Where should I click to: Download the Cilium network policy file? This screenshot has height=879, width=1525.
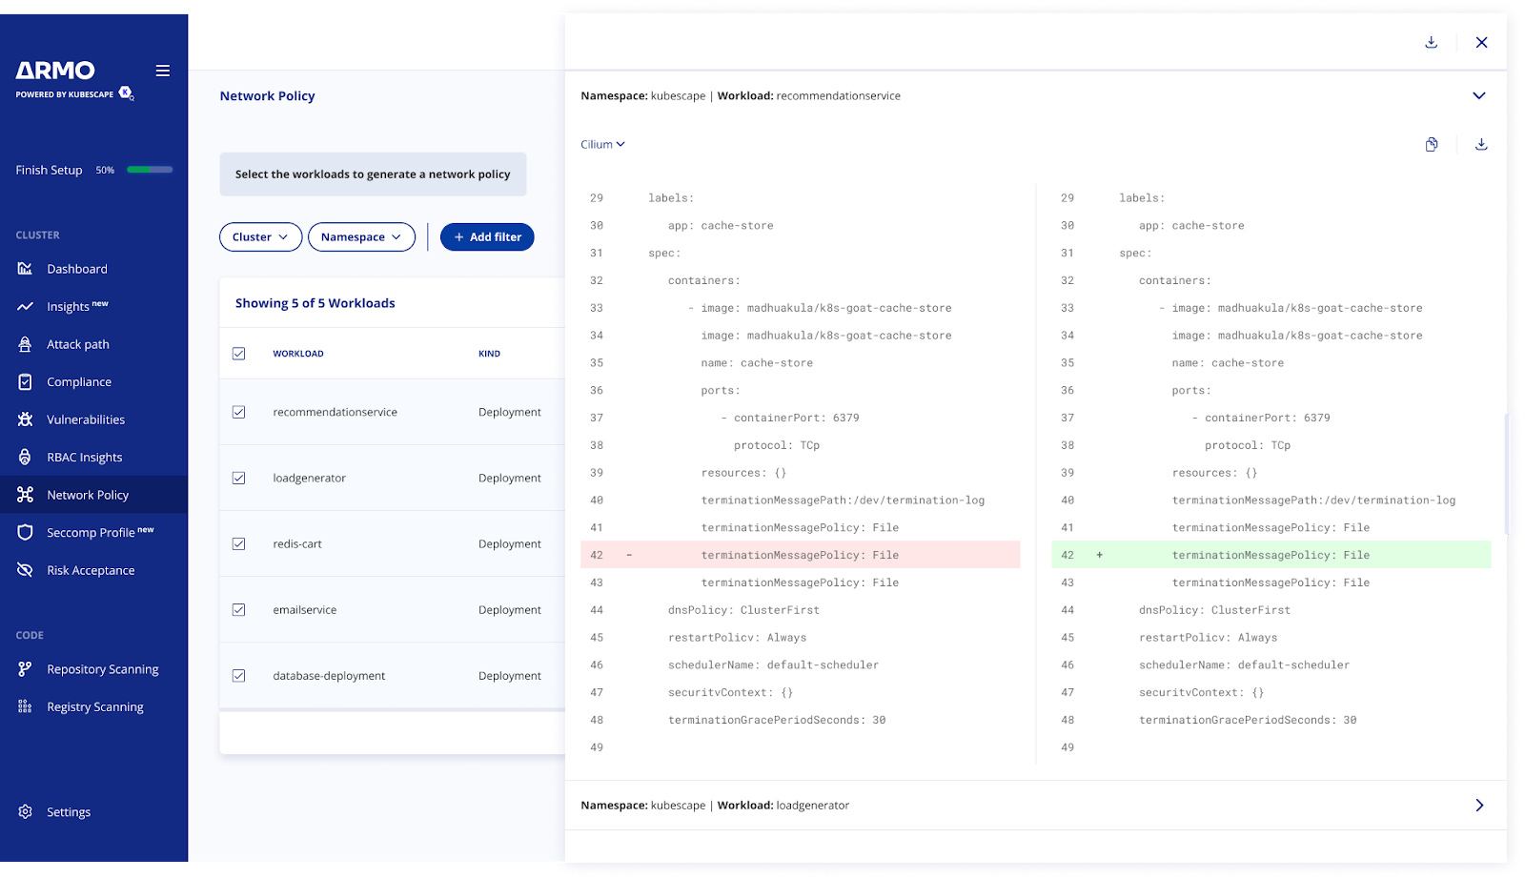pyautogui.click(x=1480, y=144)
